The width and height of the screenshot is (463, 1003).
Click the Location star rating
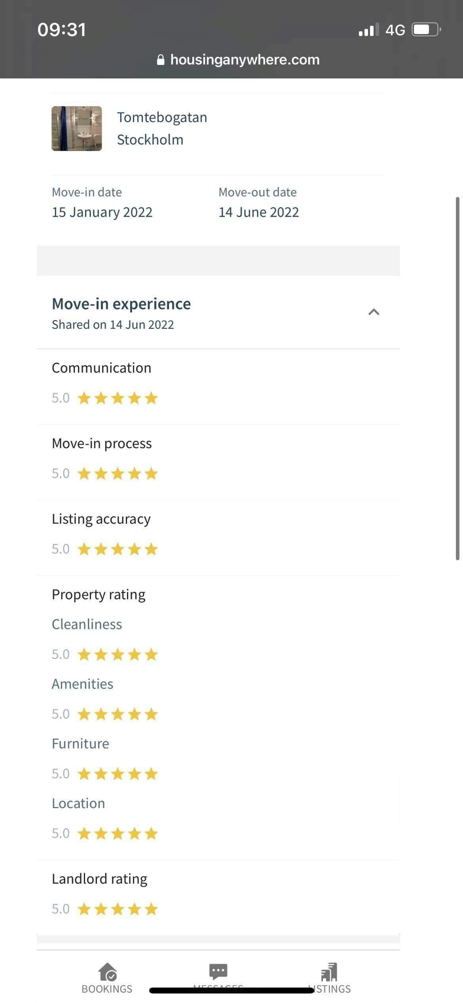click(118, 833)
